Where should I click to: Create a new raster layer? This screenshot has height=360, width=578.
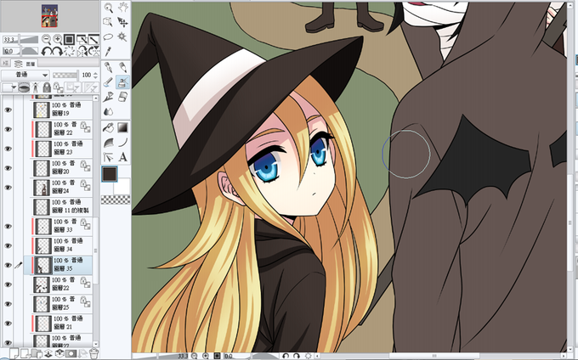click(14, 354)
